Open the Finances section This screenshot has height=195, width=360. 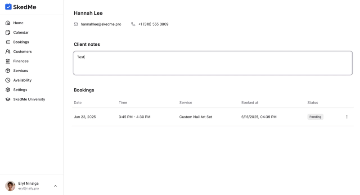(x=21, y=61)
